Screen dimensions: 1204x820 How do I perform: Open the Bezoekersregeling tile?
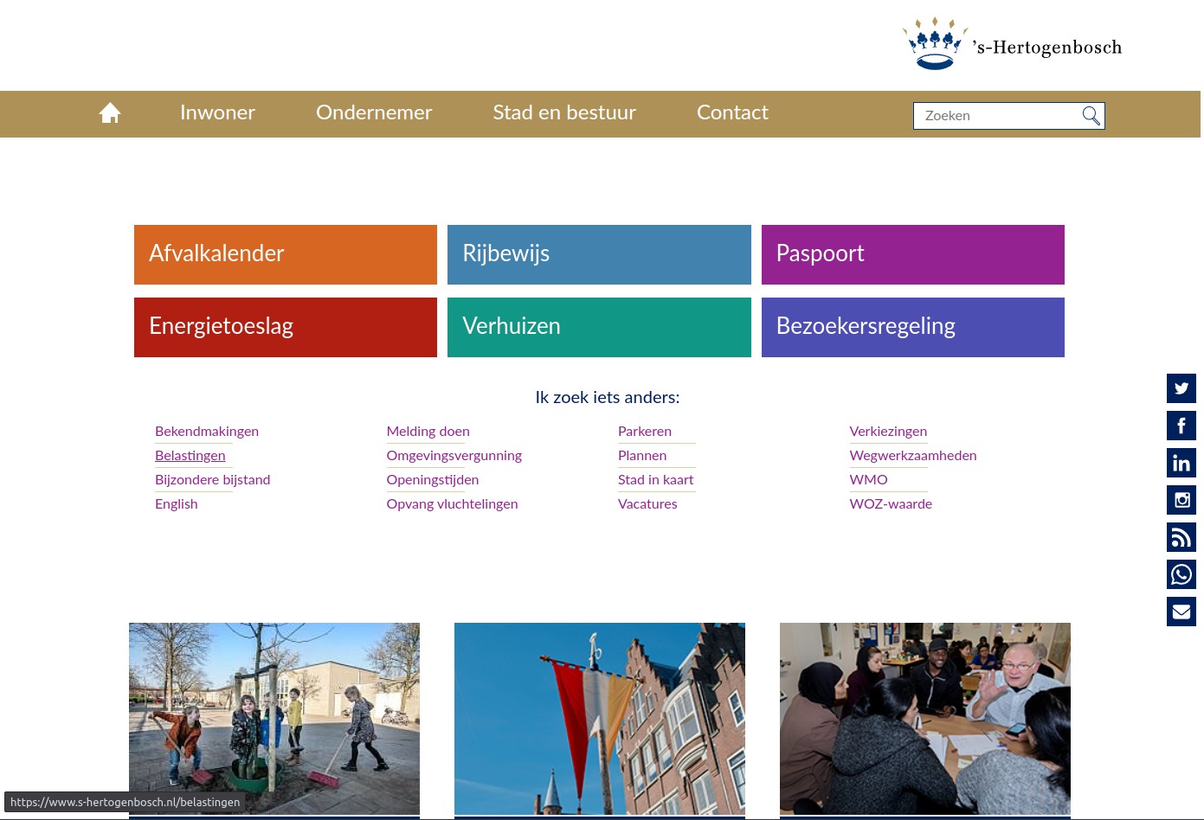coord(913,327)
